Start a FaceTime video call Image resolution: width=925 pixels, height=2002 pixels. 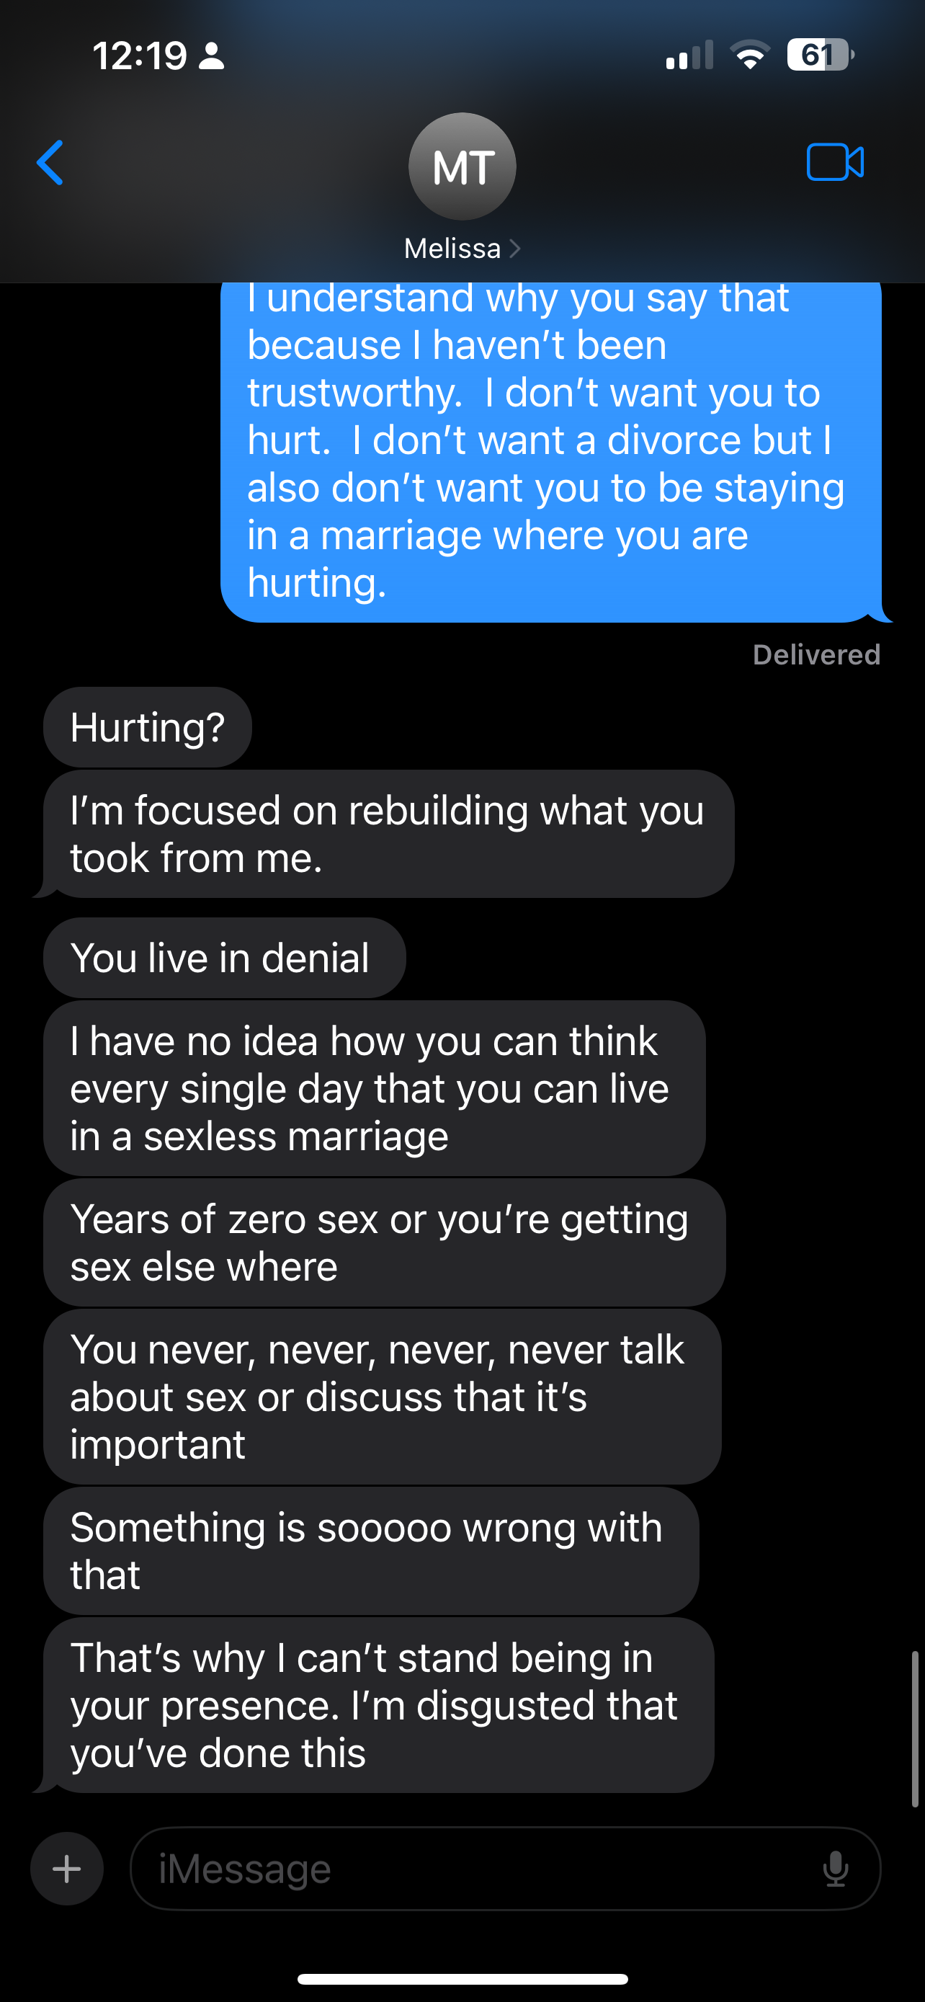click(x=835, y=162)
